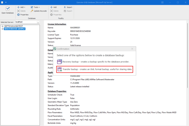This screenshot has height=126, width=189.
Task: Select SEPTICHAULINGTEST database
Action: 14,26
